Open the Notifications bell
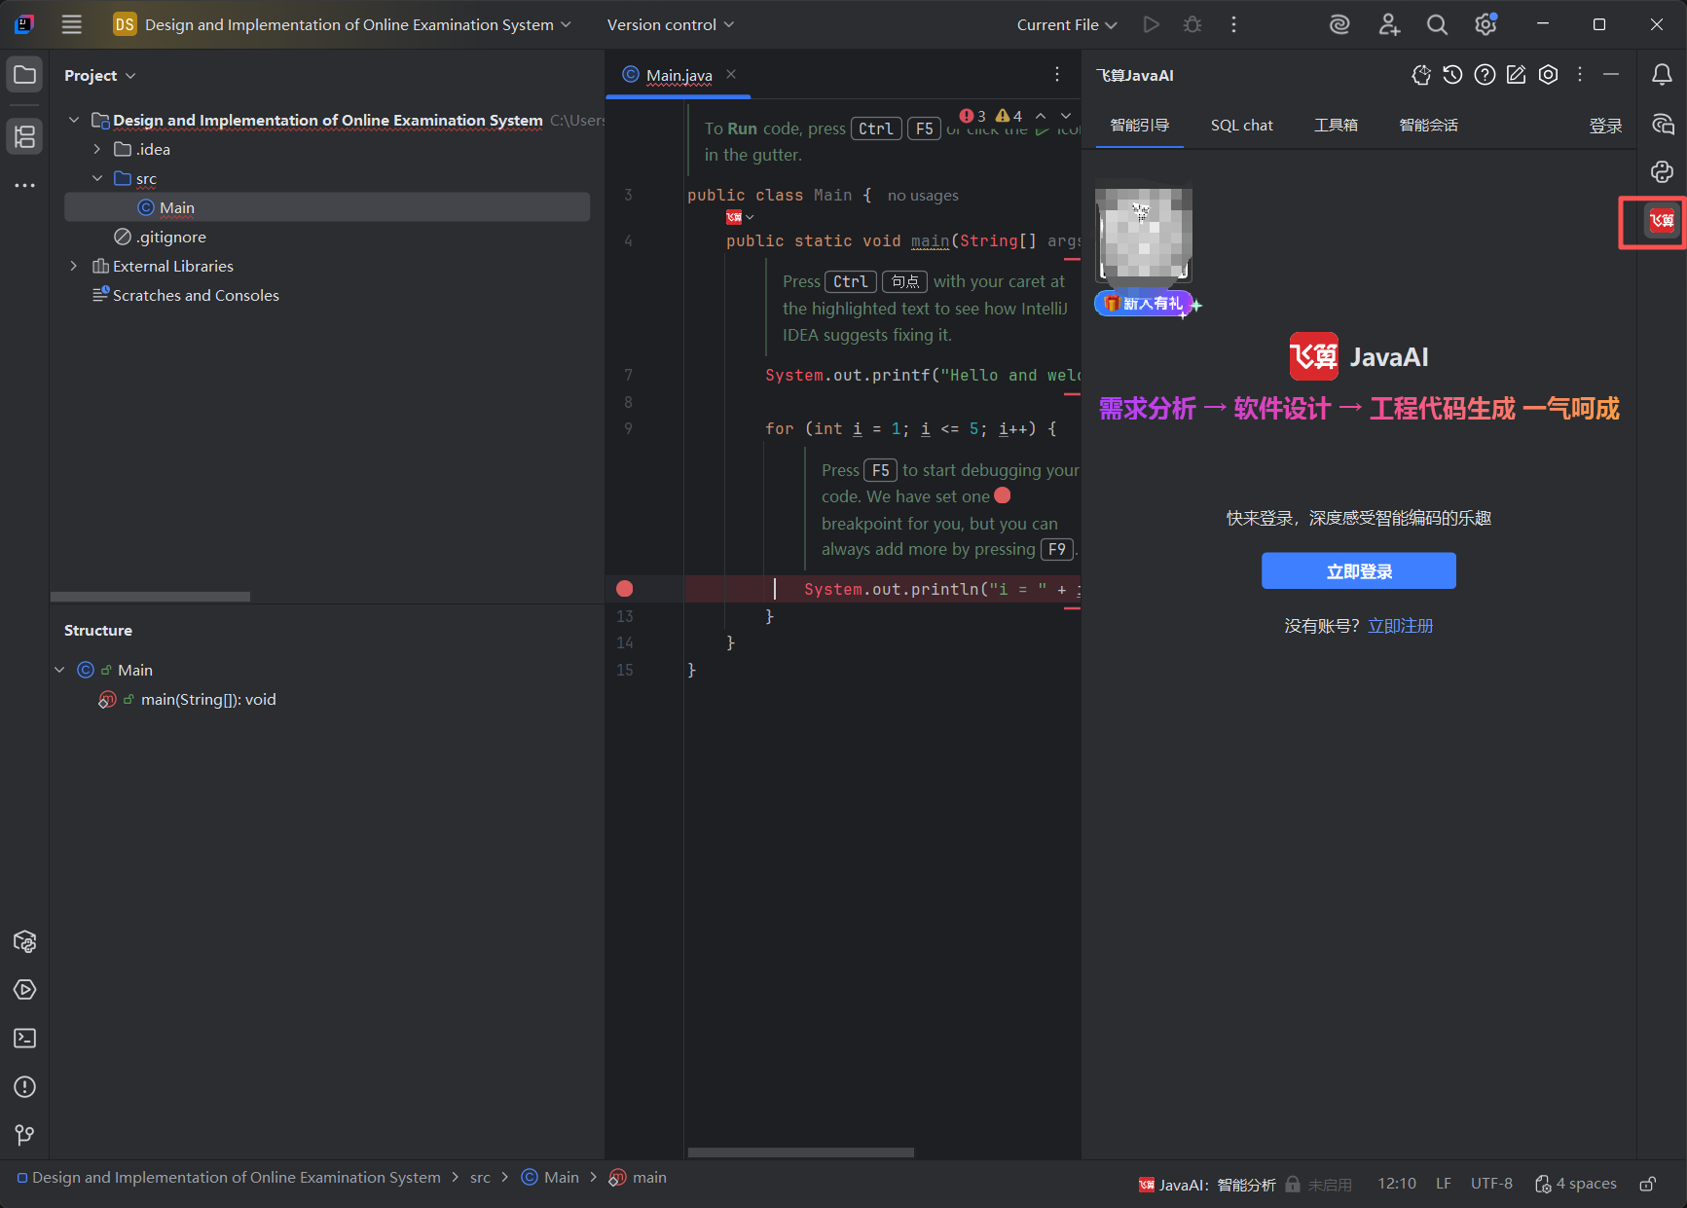Viewport: 1687px width, 1208px height. pos(1662,75)
